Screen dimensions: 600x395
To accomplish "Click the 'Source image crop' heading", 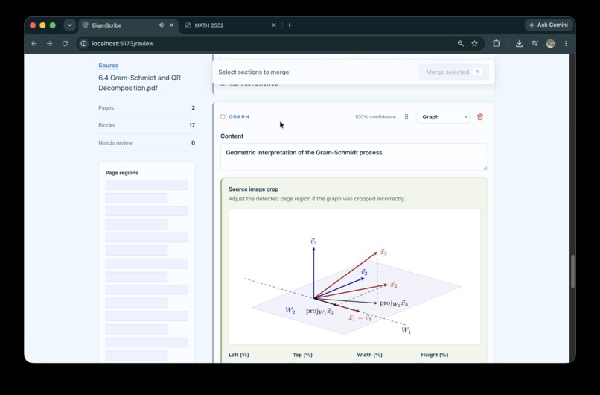I will point(254,189).
